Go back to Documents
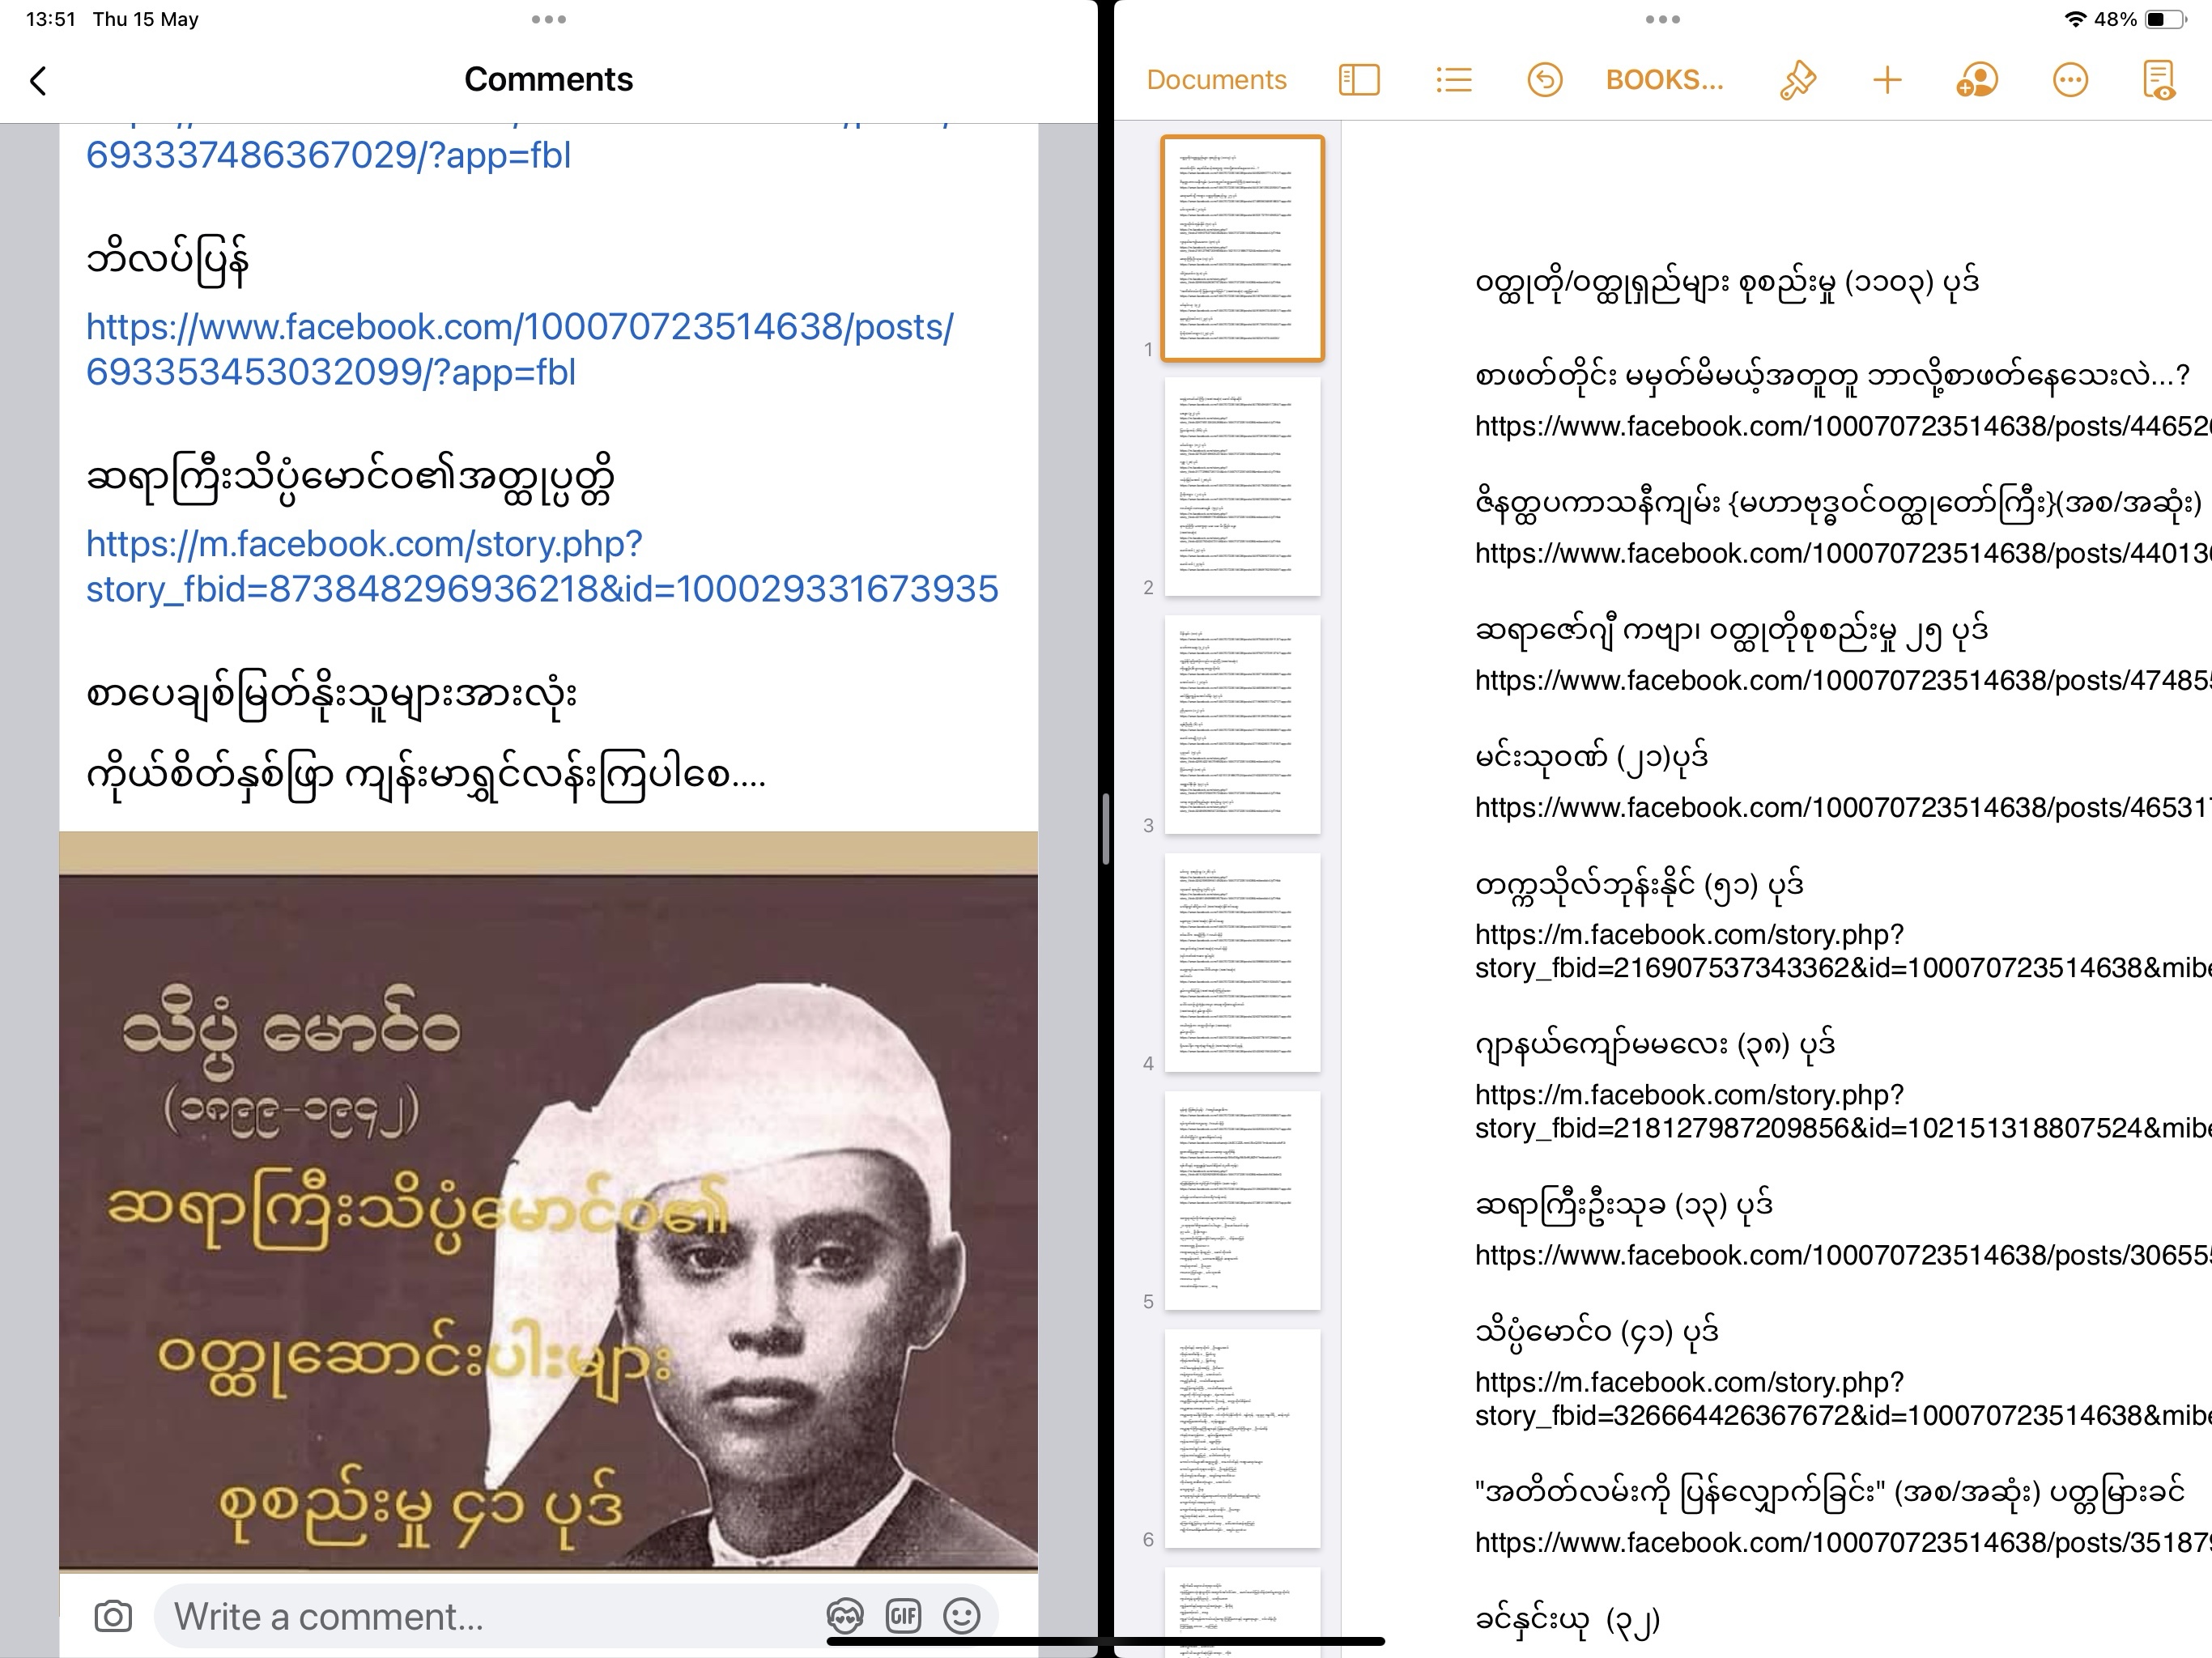The image size is (2212, 1658). tap(1216, 80)
